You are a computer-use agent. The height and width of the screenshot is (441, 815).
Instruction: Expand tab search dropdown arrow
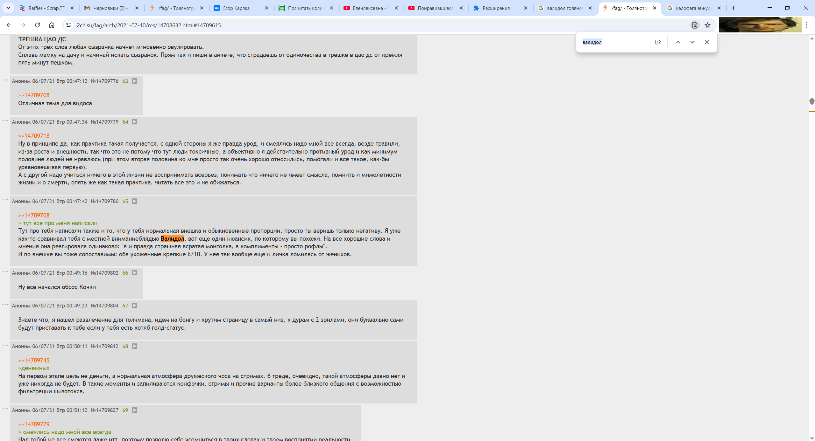(8, 8)
